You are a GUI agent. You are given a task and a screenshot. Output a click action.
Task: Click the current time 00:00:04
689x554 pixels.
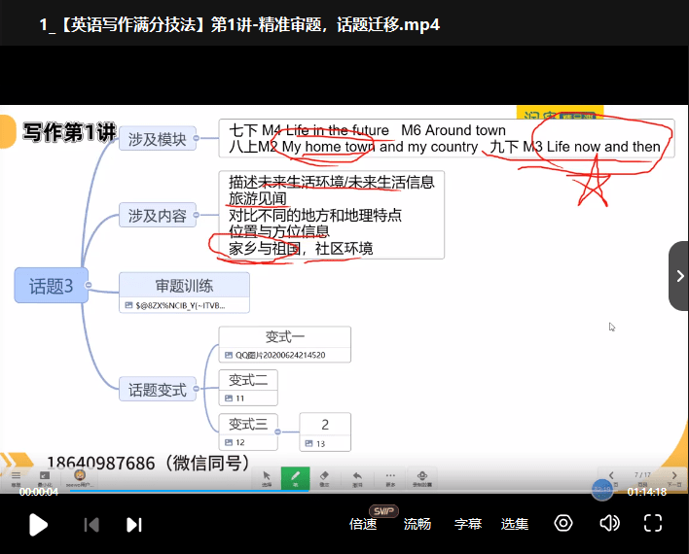pos(39,492)
